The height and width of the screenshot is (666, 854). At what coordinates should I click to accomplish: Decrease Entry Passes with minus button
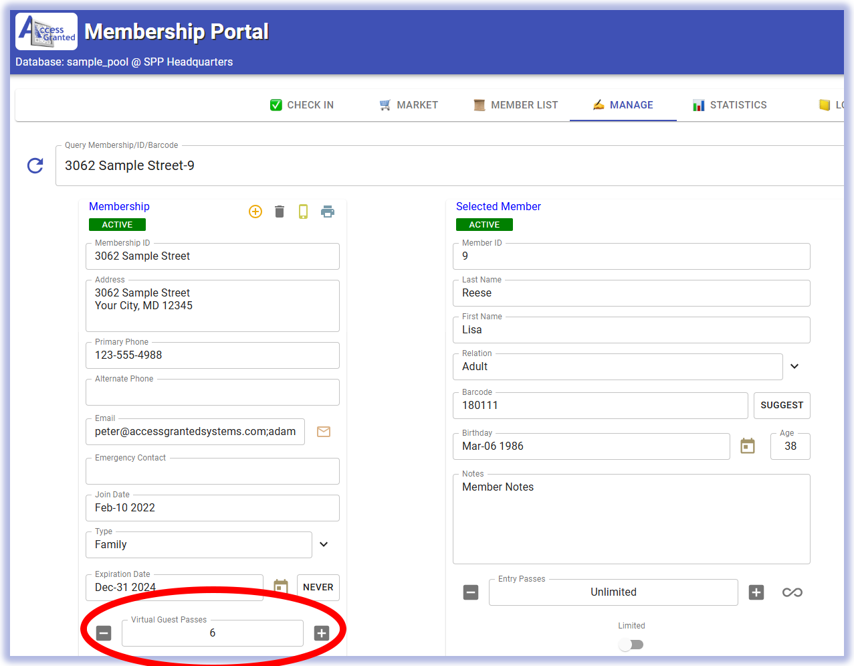point(471,592)
